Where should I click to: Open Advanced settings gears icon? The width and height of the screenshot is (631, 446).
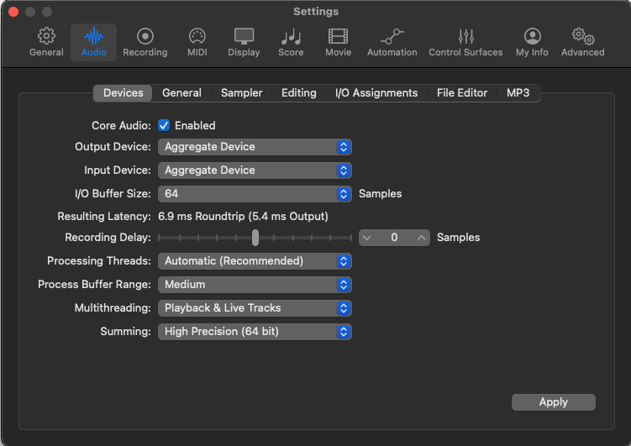(582, 37)
